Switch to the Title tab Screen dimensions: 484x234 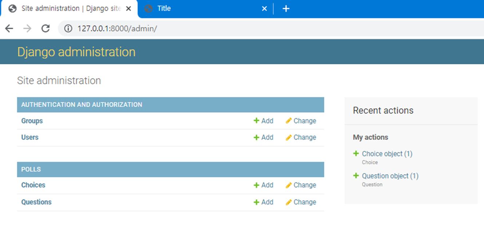(206, 8)
